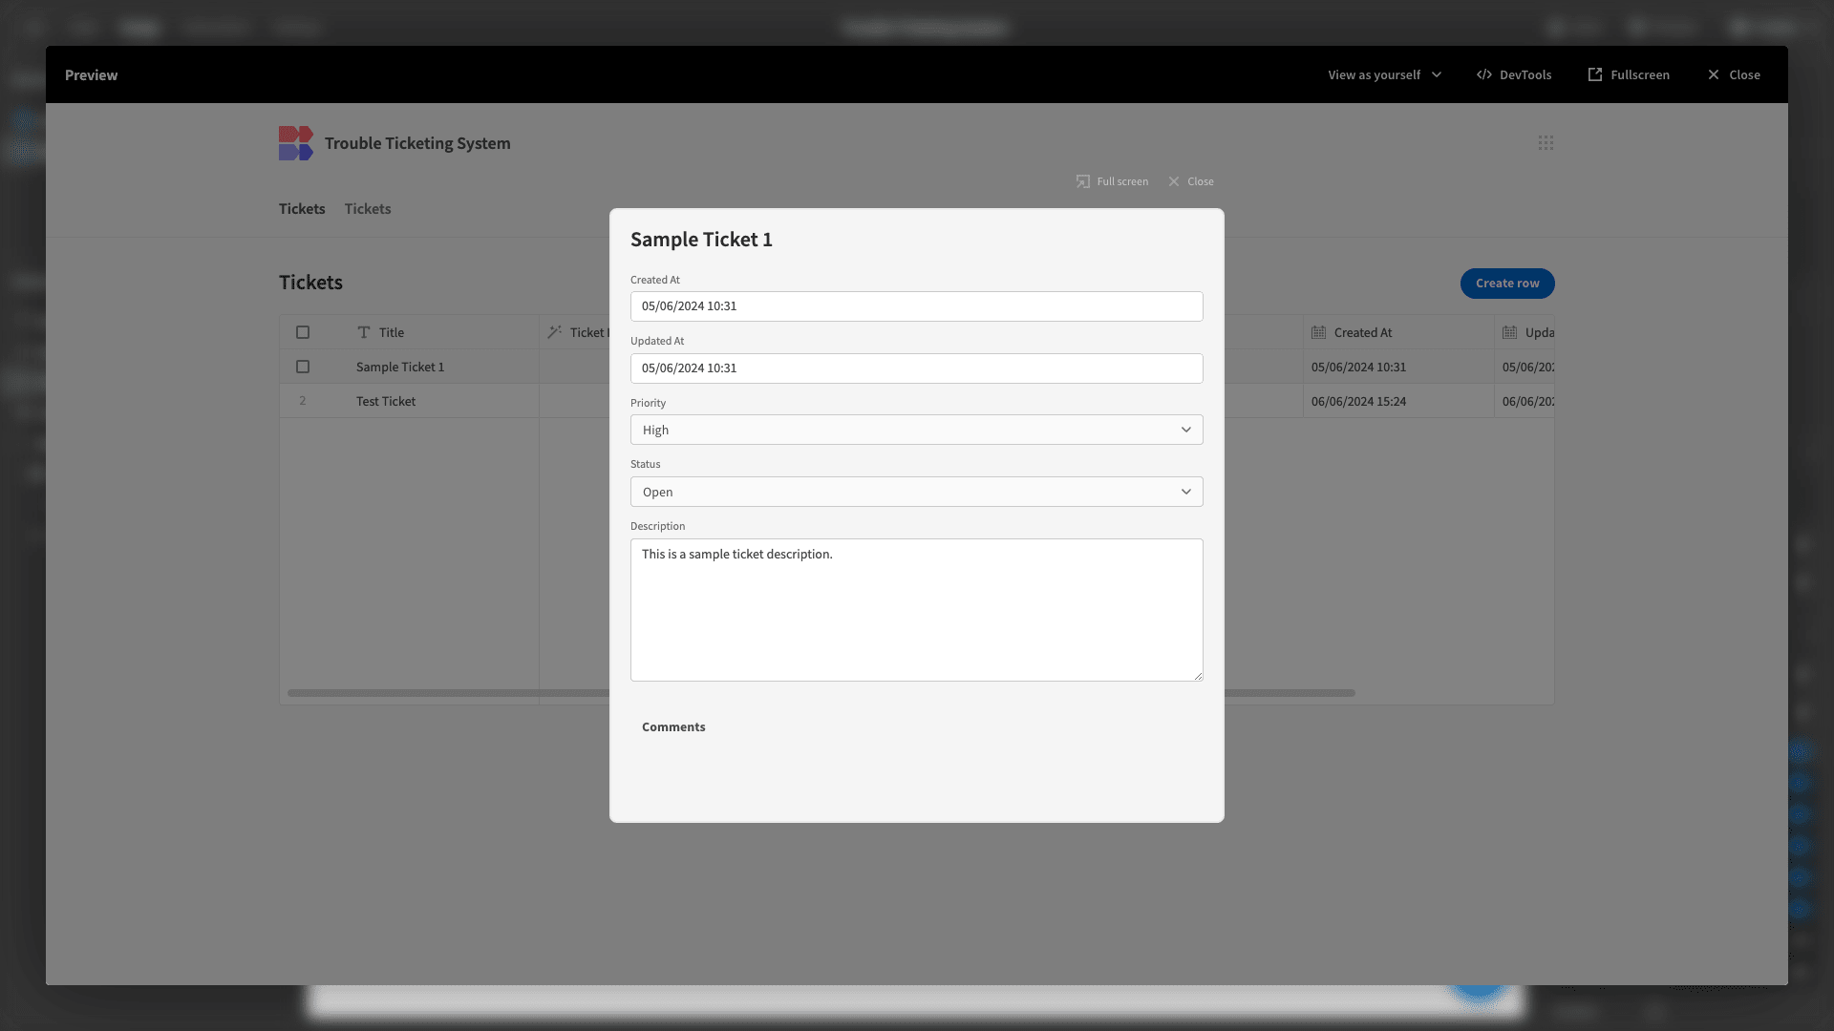This screenshot has height=1031, width=1834.
Task: Click into the Description text area
Action: click(917, 610)
